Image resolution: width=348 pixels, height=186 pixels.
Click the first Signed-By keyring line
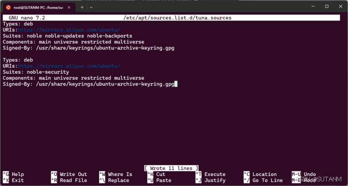click(88, 48)
